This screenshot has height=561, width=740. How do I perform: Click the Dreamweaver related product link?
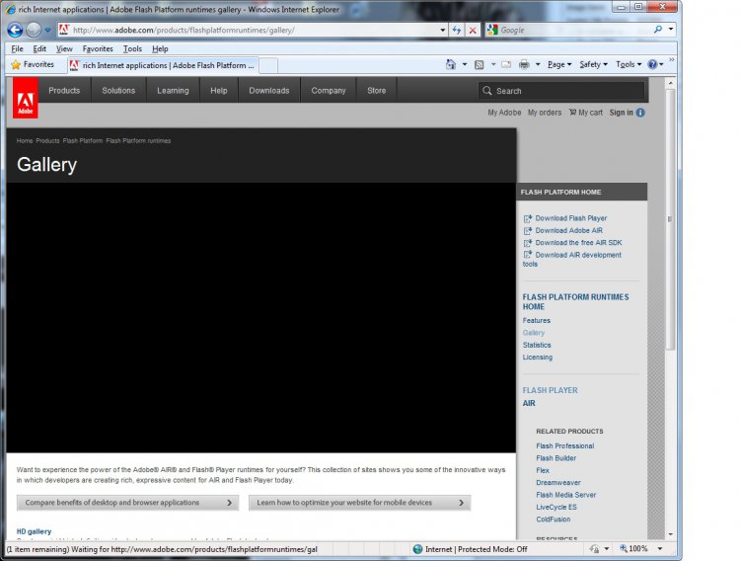pos(558,483)
